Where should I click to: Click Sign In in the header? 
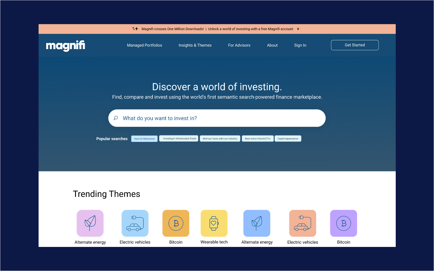pyautogui.click(x=300, y=45)
